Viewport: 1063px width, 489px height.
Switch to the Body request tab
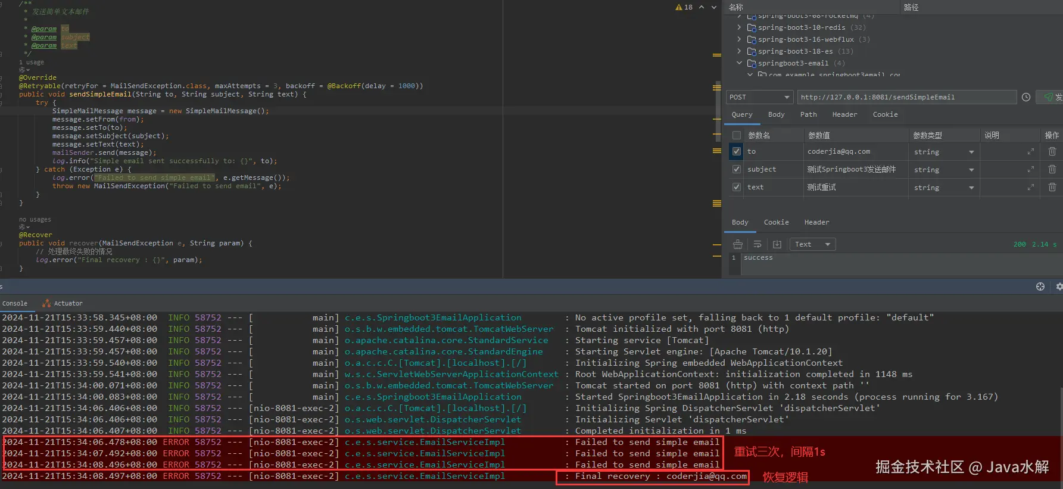coord(776,114)
